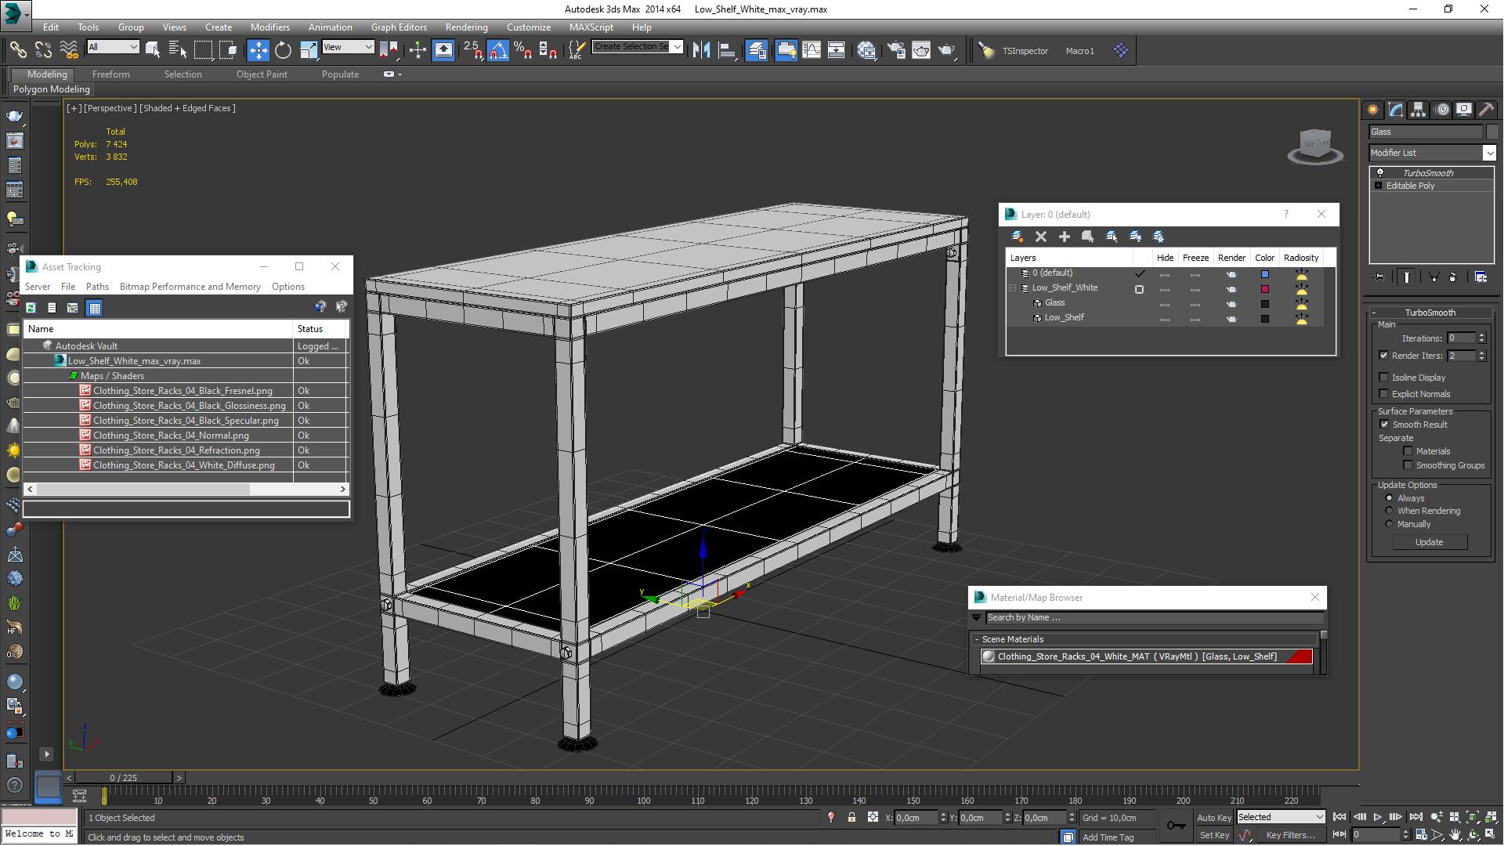The height and width of the screenshot is (846, 1504).
Task: Click the TSInspector toolbar button
Action: coord(1025,51)
